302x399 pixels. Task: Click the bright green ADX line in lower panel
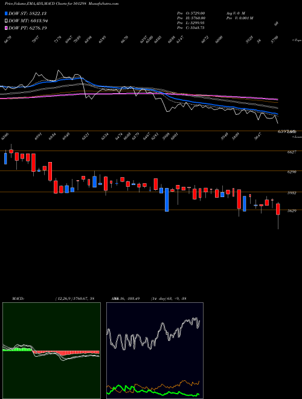153,391
